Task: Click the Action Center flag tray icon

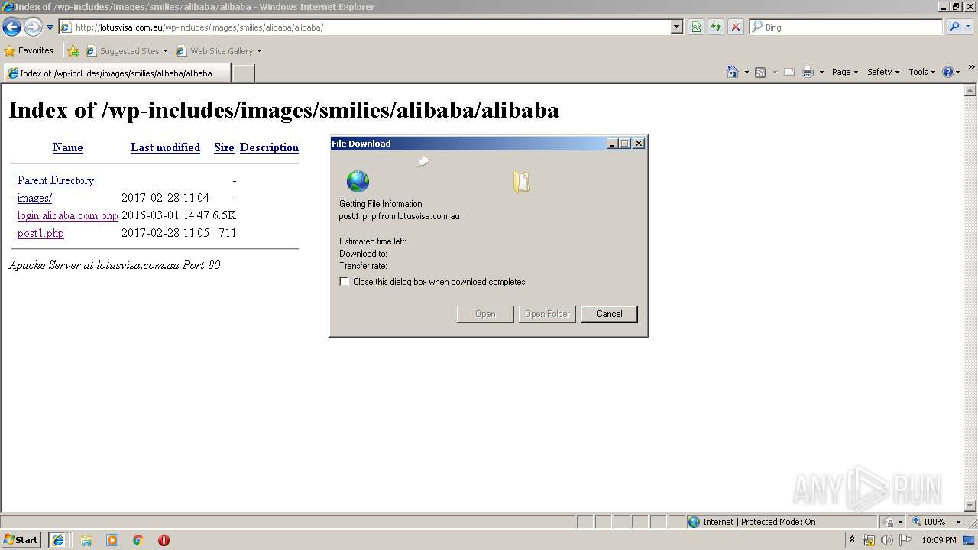Action: click(x=905, y=540)
